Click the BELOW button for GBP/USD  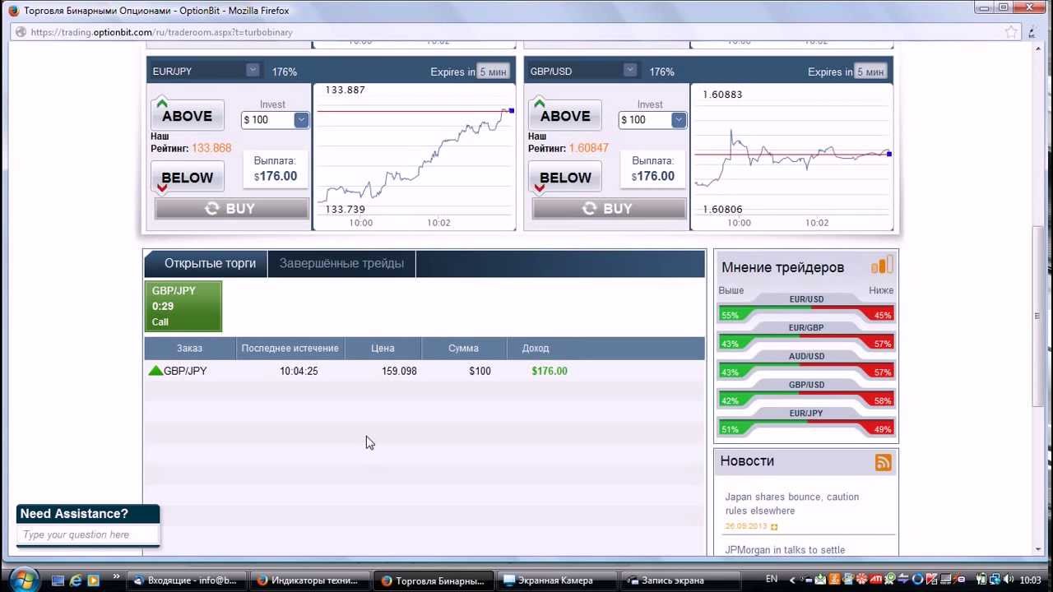point(564,177)
